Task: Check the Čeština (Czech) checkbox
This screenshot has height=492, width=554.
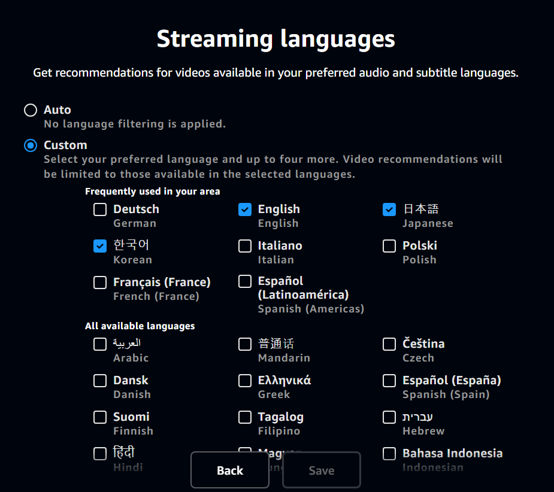Action: pos(389,344)
